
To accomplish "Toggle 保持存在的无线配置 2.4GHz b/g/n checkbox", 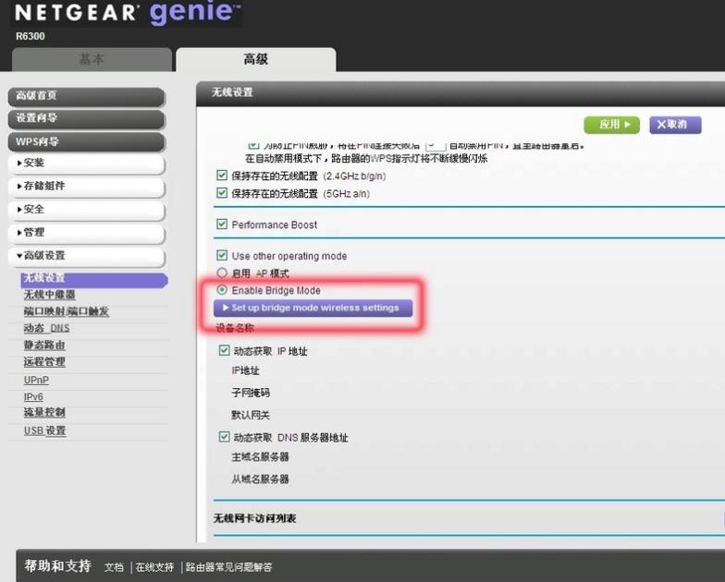I will click(222, 176).
